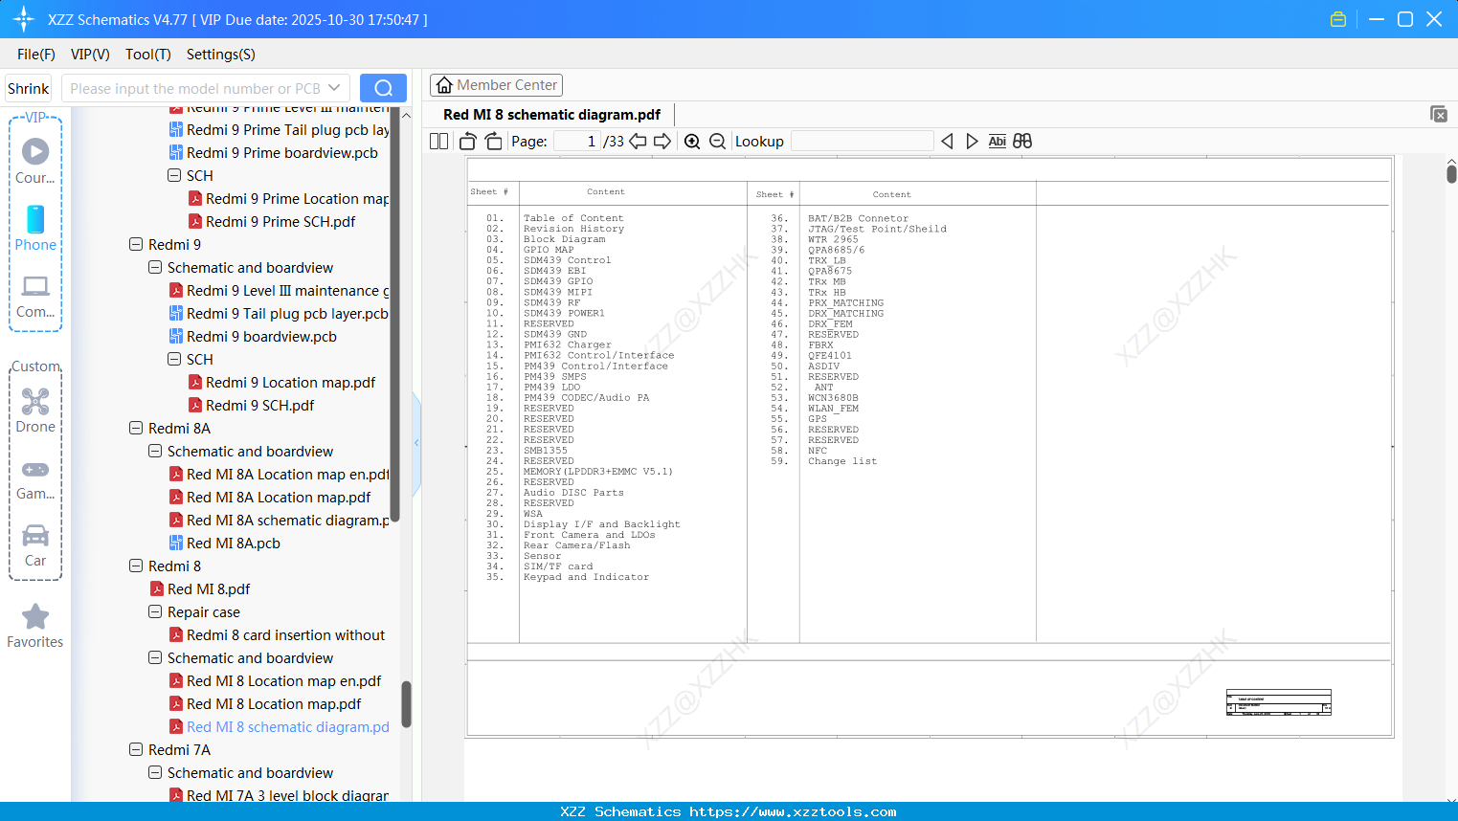The height and width of the screenshot is (821, 1458).
Task: Collapse the left panel with the splitter handle
Action: [416, 443]
